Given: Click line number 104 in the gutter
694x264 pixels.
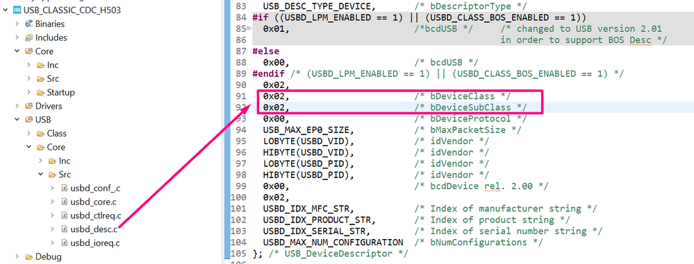Looking at the screenshot, I should pyautogui.click(x=238, y=243).
